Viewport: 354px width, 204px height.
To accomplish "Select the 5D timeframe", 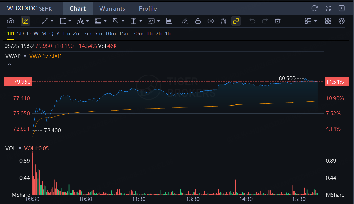I will [x=20, y=34].
